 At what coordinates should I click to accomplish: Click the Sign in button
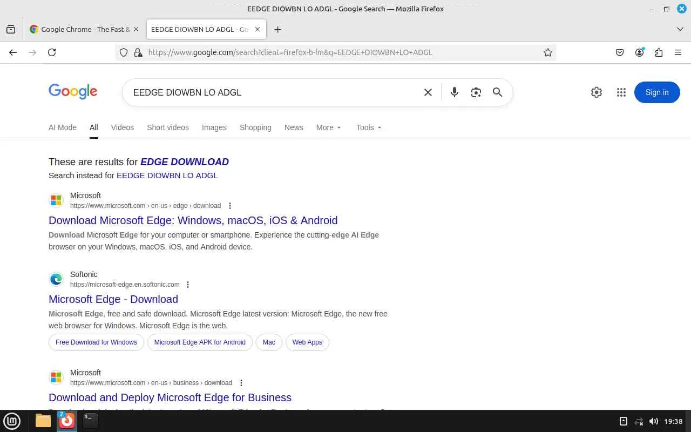click(x=657, y=92)
